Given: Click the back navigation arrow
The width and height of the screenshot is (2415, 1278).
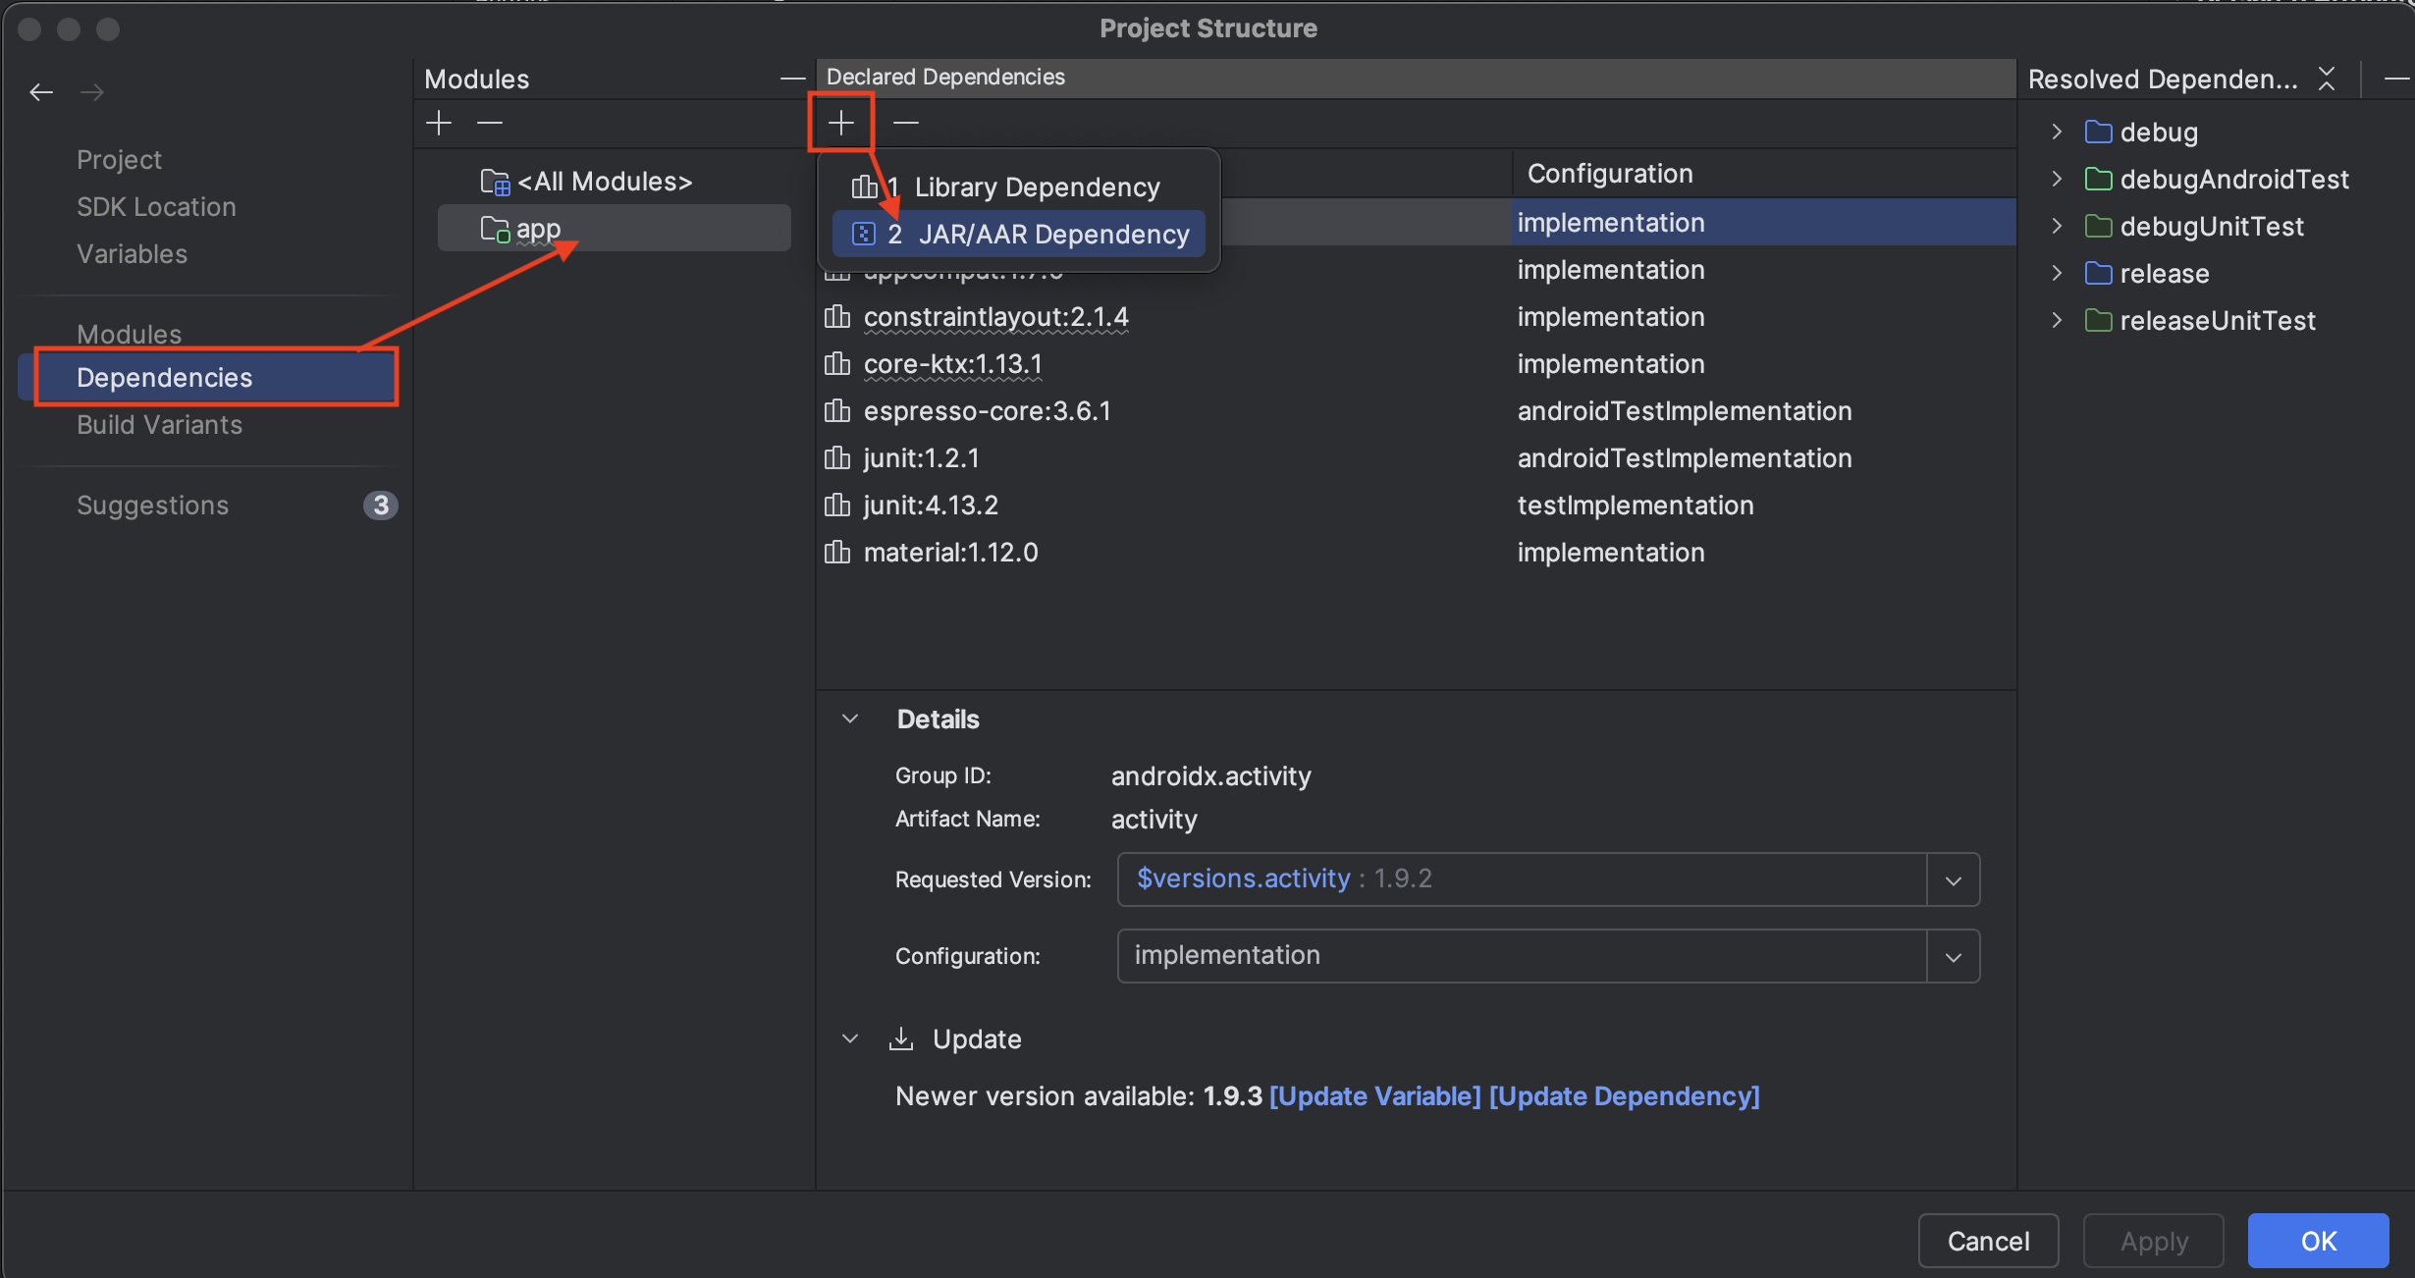Looking at the screenshot, I should click(40, 91).
